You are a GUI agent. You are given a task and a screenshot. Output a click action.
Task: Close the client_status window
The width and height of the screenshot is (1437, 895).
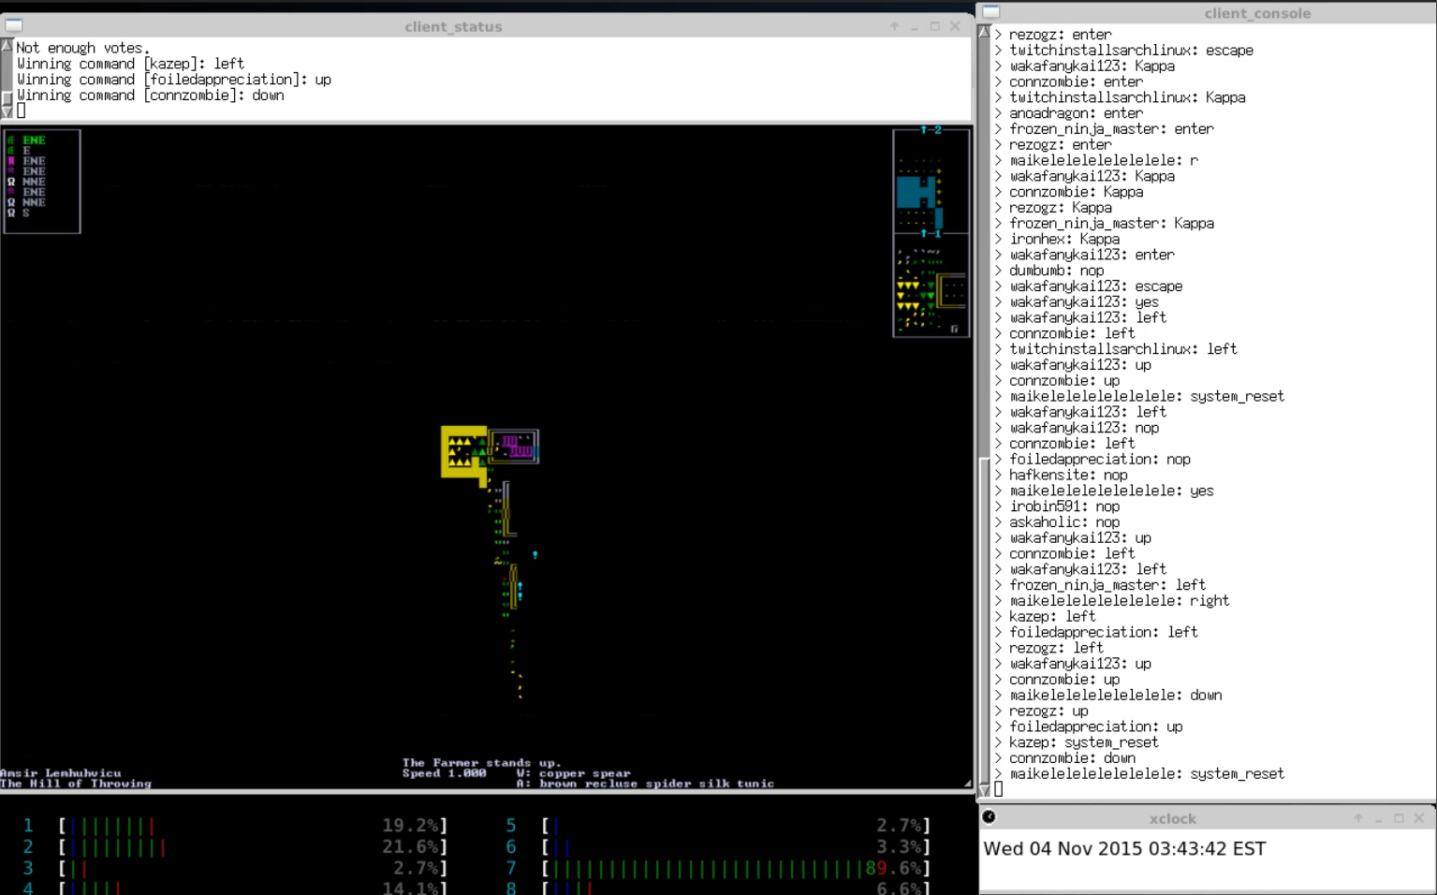[x=955, y=26]
